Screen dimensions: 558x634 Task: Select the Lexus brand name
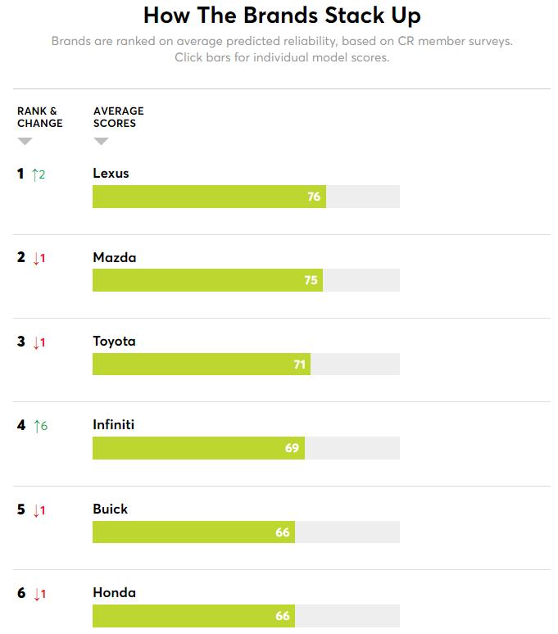pos(111,173)
